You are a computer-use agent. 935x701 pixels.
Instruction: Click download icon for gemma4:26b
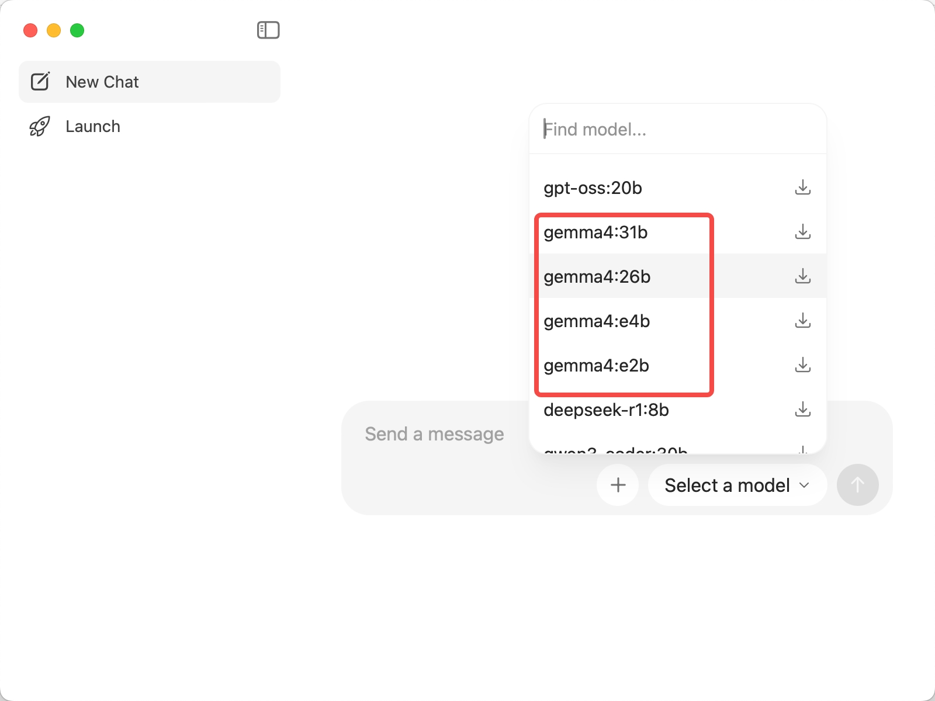803,276
